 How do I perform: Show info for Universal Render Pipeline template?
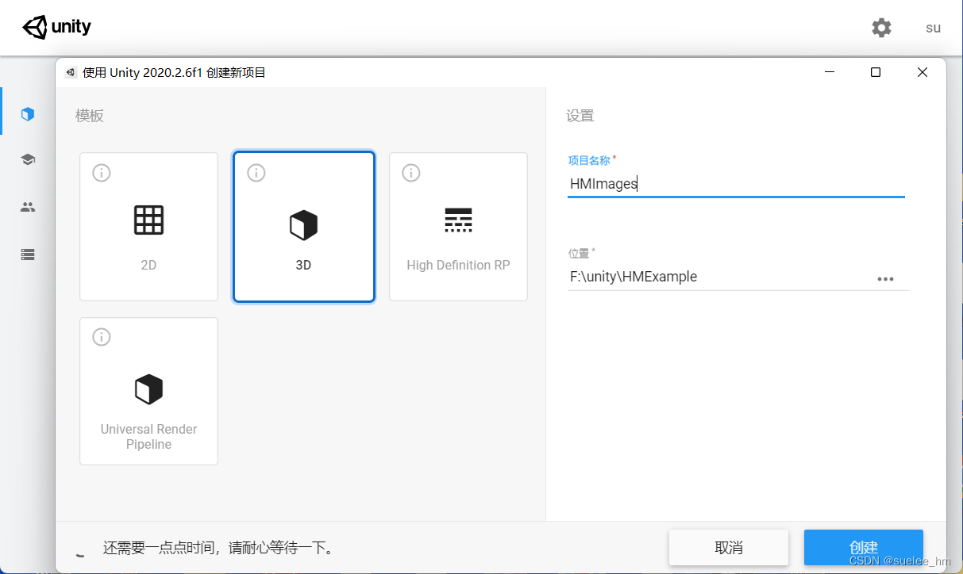click(x=101, y=337)
